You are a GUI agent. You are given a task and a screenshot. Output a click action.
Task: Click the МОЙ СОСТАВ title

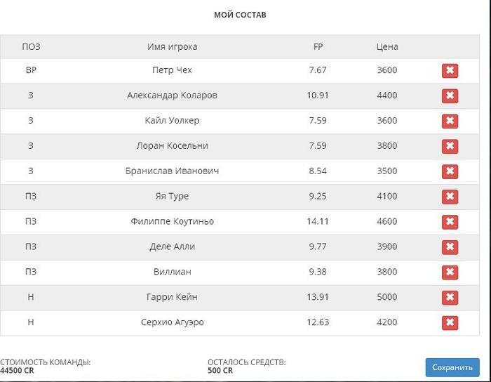[240, 15]
